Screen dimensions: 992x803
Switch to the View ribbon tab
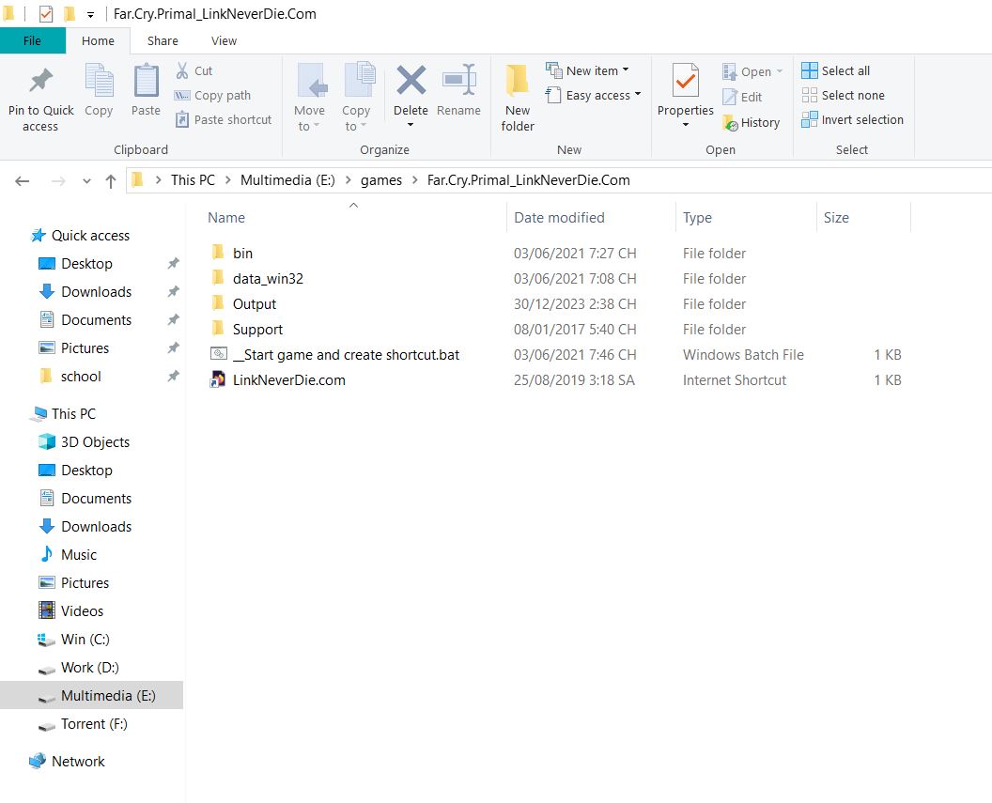(x=224, y=40)
